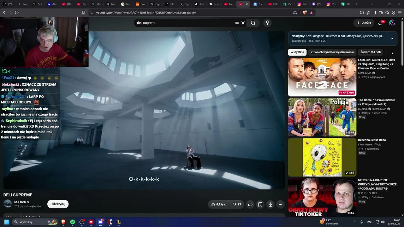Open MJ Deli channel name link
404x227 pixels.
[20, 202]
